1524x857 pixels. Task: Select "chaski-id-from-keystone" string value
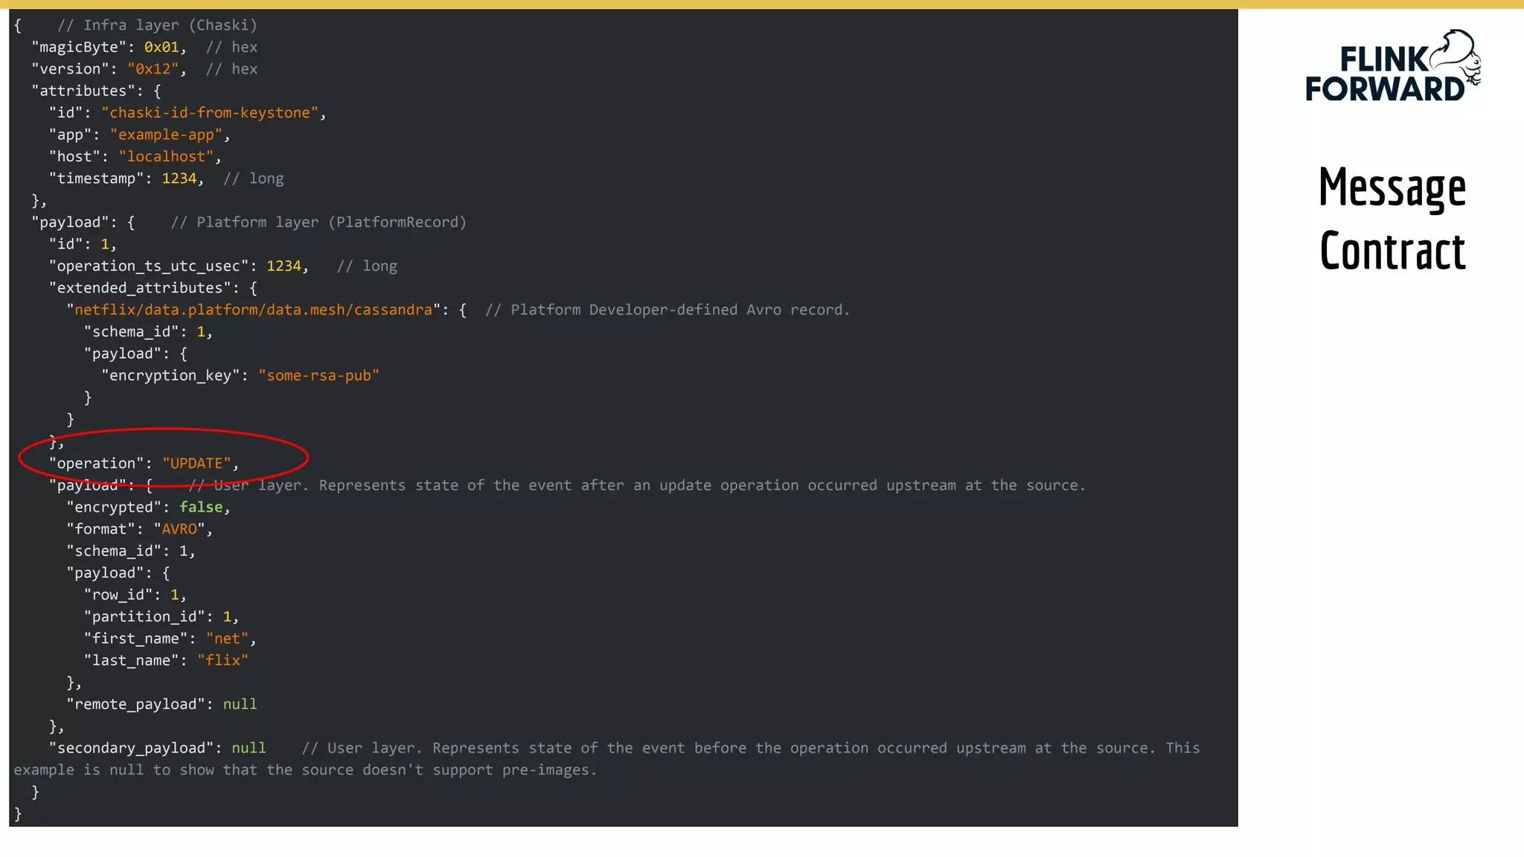point(210,112)
